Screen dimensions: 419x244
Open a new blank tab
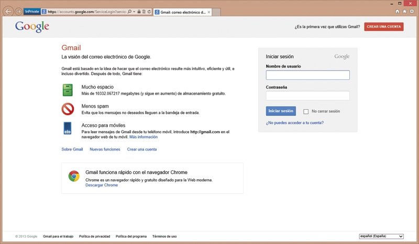[216, 12]
